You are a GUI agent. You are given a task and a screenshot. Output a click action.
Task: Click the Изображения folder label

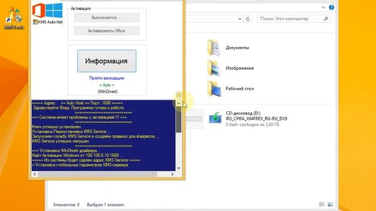coord(240,68)
